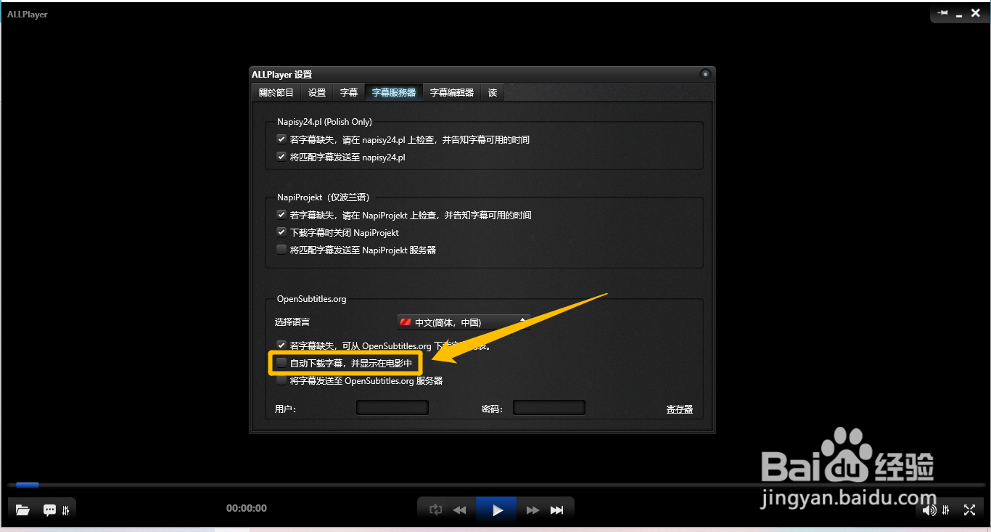The height and width of the screenshot is (532, 991).
Task: Fast forward with the double-right arrows
Action: click(x=532, y=510)
